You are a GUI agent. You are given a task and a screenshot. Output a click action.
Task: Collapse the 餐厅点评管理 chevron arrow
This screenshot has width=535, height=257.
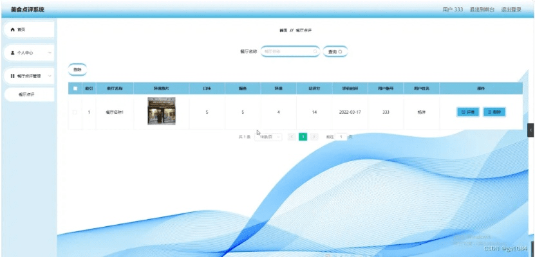(50, 76)
